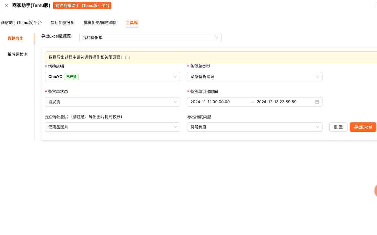Click the chevron on 导出Excel数据源 field
The height and width of the screenshot is (235, 377).
click(x=217, y=38)
